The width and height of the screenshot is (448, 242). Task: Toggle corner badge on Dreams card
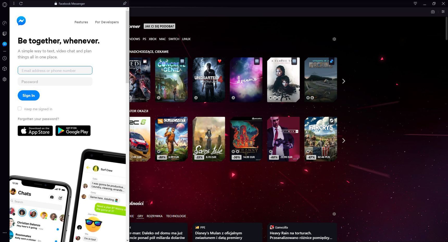(257, 61)
